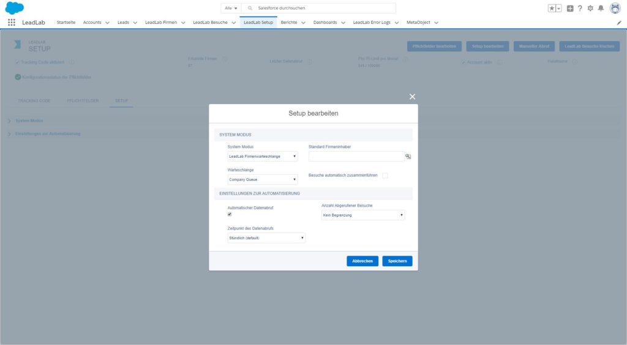Click into the Standard Firmeninhaber input field
The height and width of the screenshot is (345, 627).
356,157
